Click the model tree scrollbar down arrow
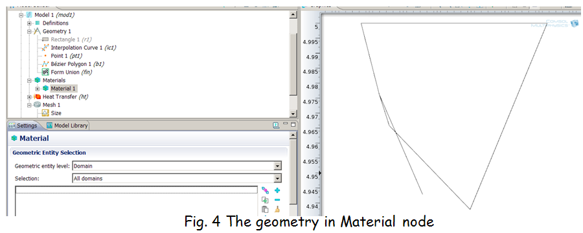 pos(293,114)
